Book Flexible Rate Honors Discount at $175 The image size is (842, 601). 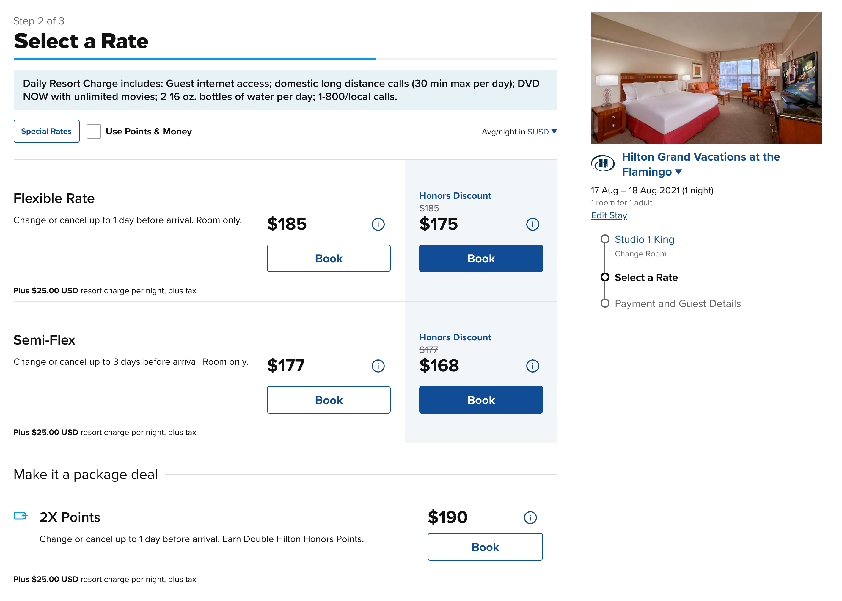(x=480, y=258)
